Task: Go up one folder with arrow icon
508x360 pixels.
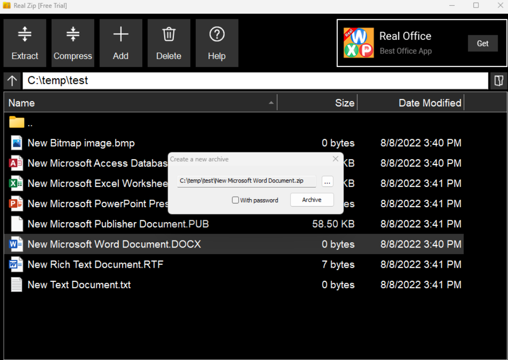Action: (x=12, y=81)
